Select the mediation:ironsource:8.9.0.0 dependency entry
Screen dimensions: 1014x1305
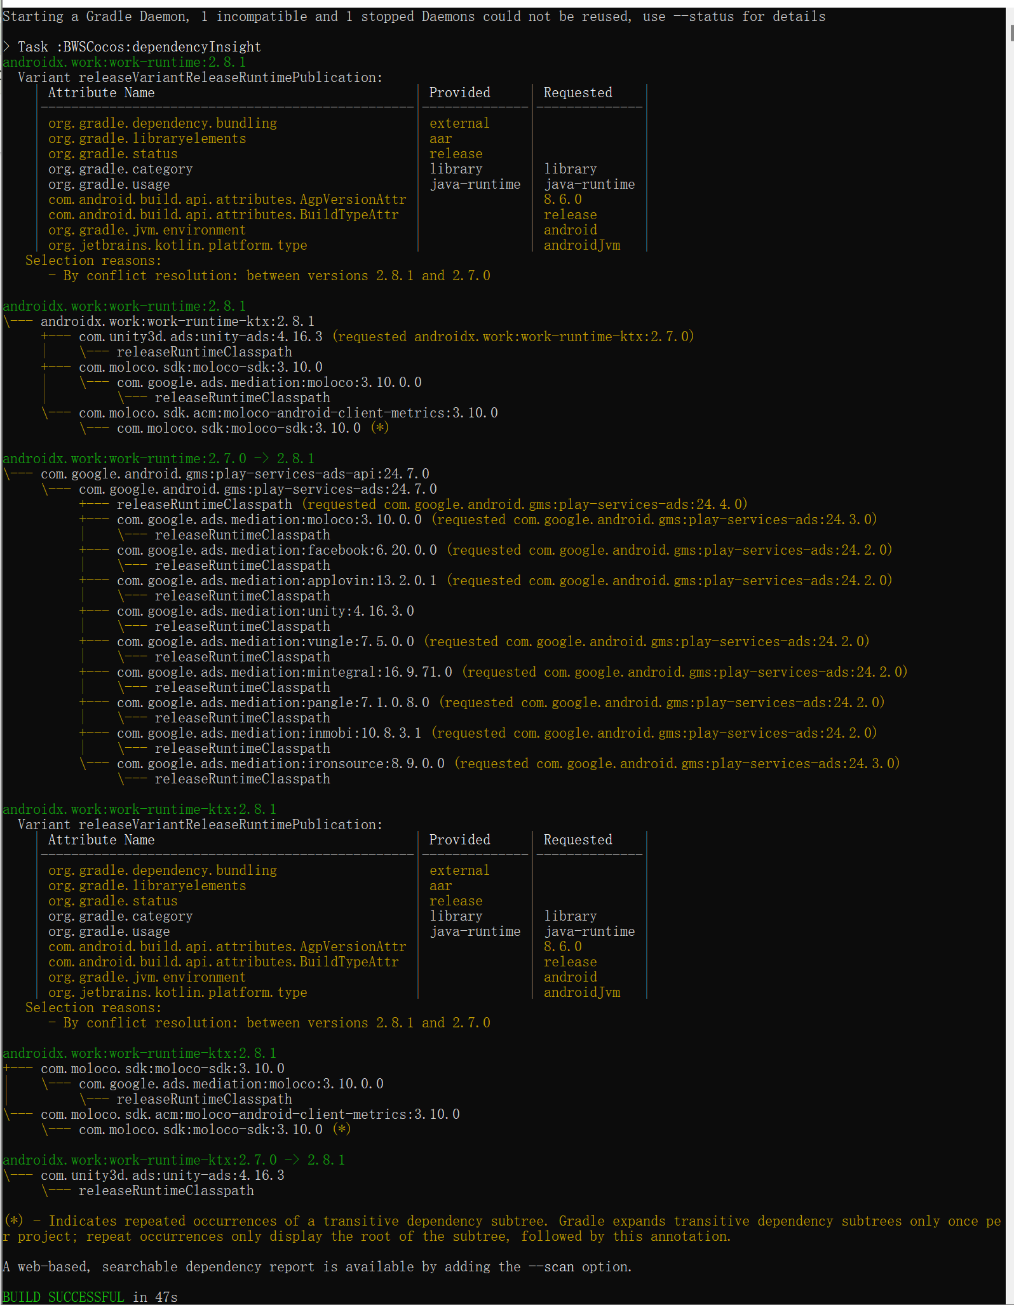click(280, 764)
